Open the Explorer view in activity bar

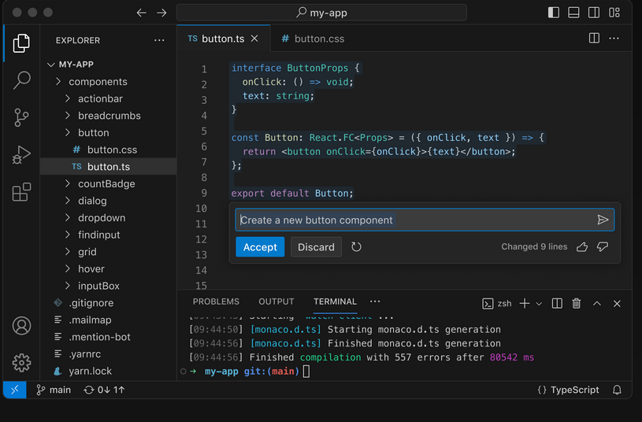coord(21,43)
